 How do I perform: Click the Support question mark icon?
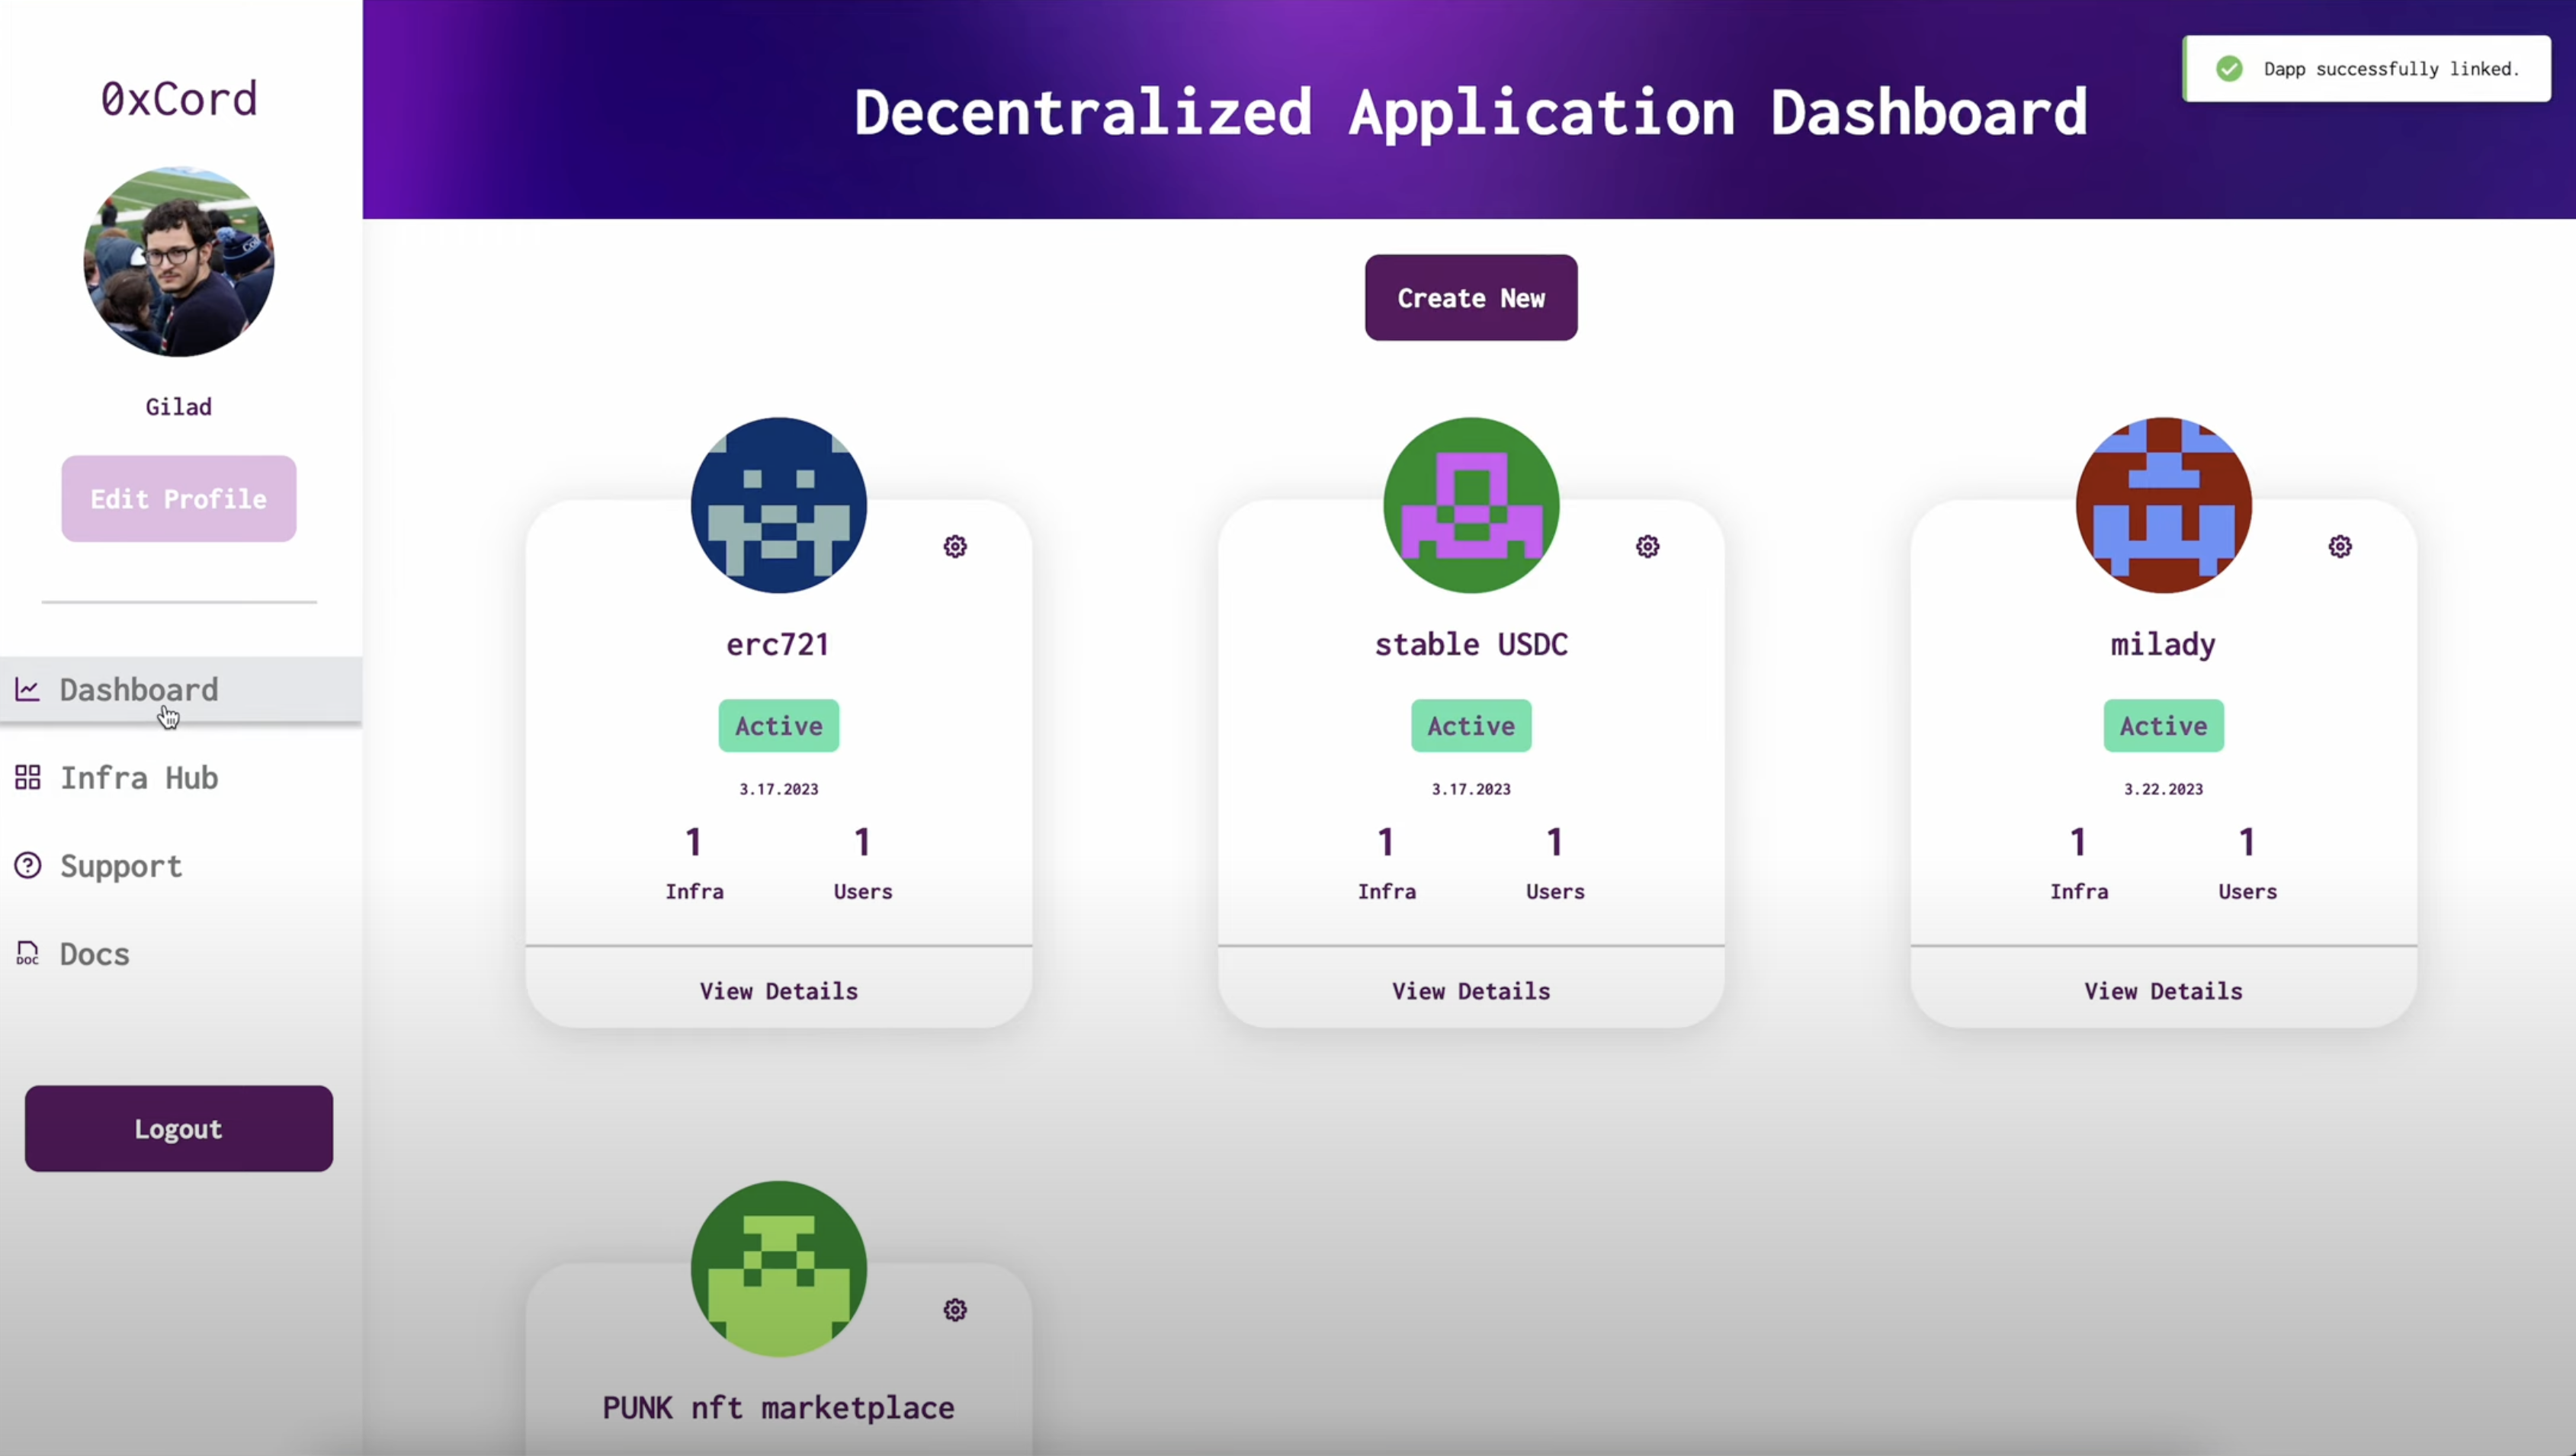27,865
